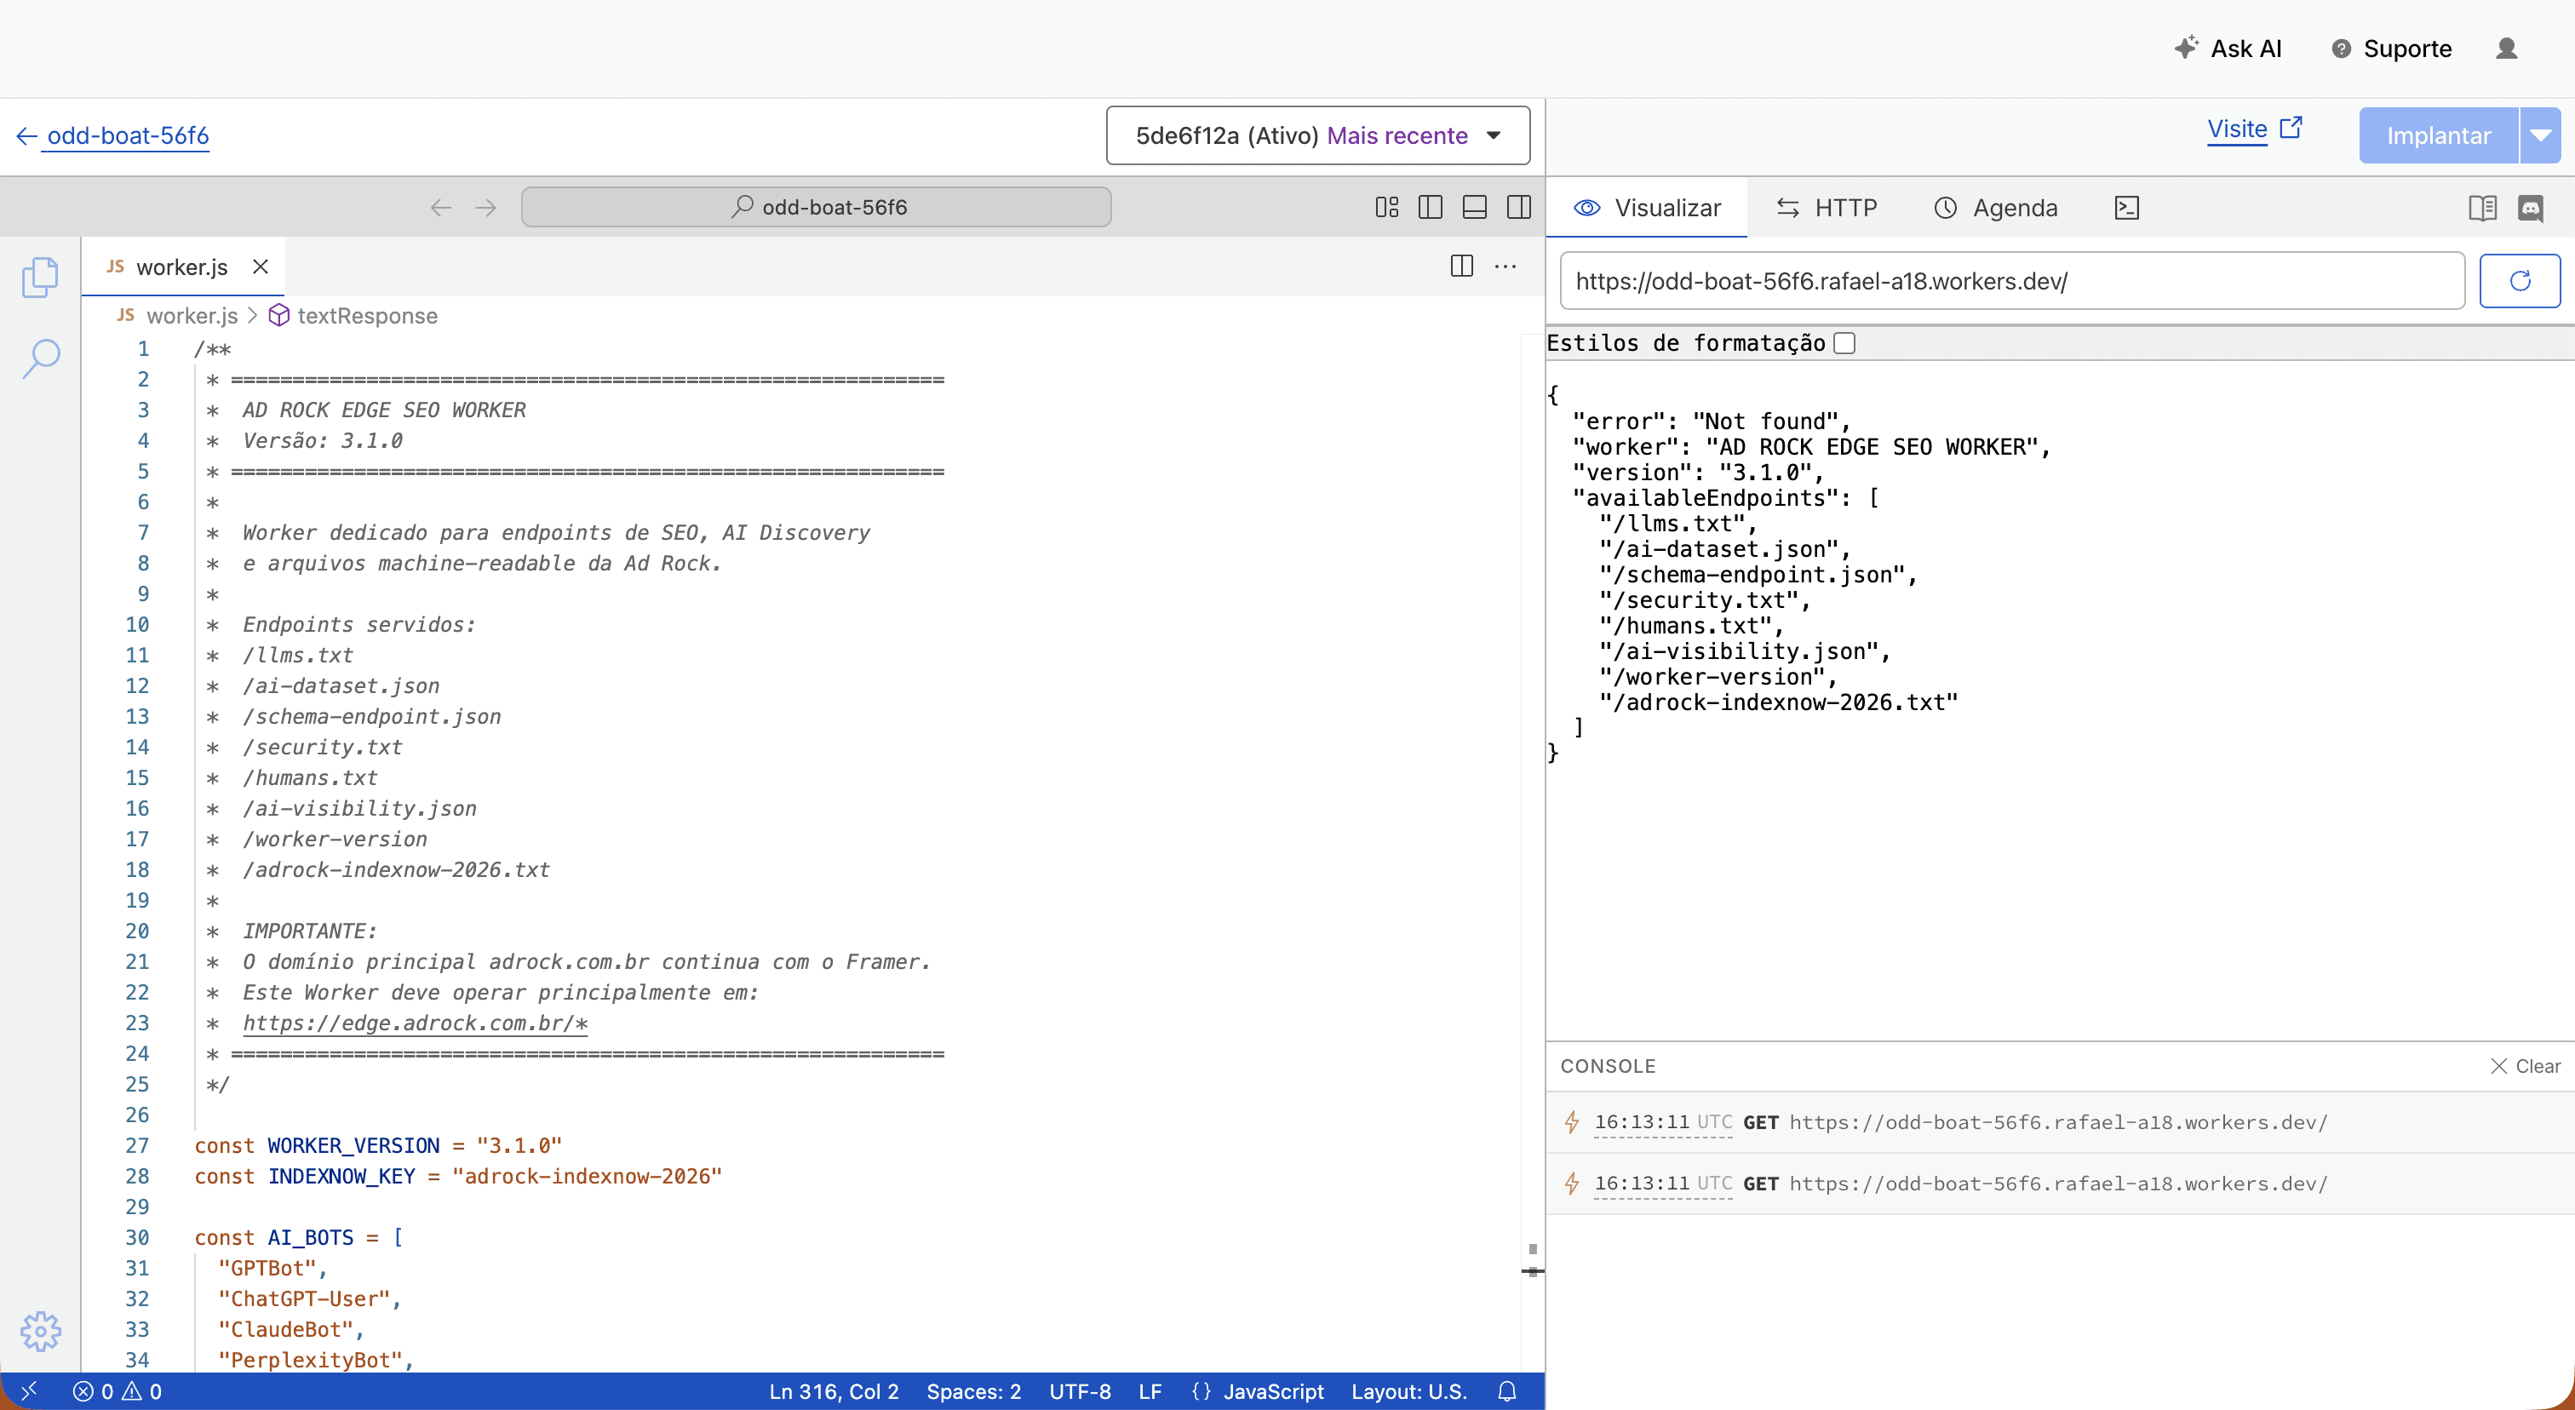
Task: Click the Implantar deploy button
Action: click(x=2438, y=135)
